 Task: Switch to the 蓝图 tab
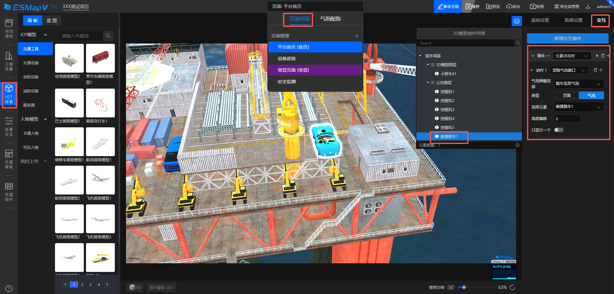tap(51, 20)
